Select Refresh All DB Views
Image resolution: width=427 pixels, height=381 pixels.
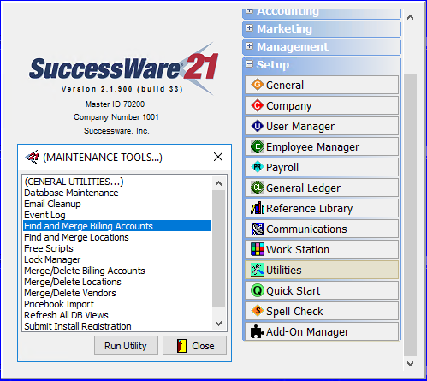point(117,315)
